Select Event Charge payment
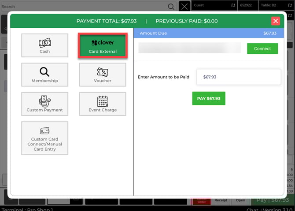Viewport: 295px width, 211px height. coord(102,104)
